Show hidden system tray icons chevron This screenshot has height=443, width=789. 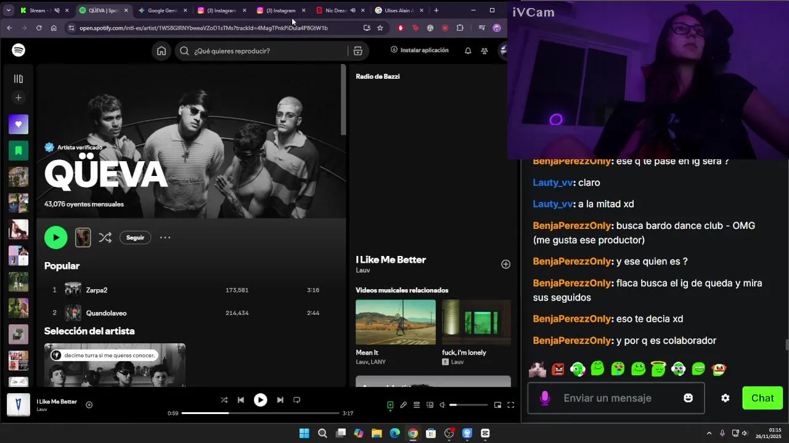point(709,433)
